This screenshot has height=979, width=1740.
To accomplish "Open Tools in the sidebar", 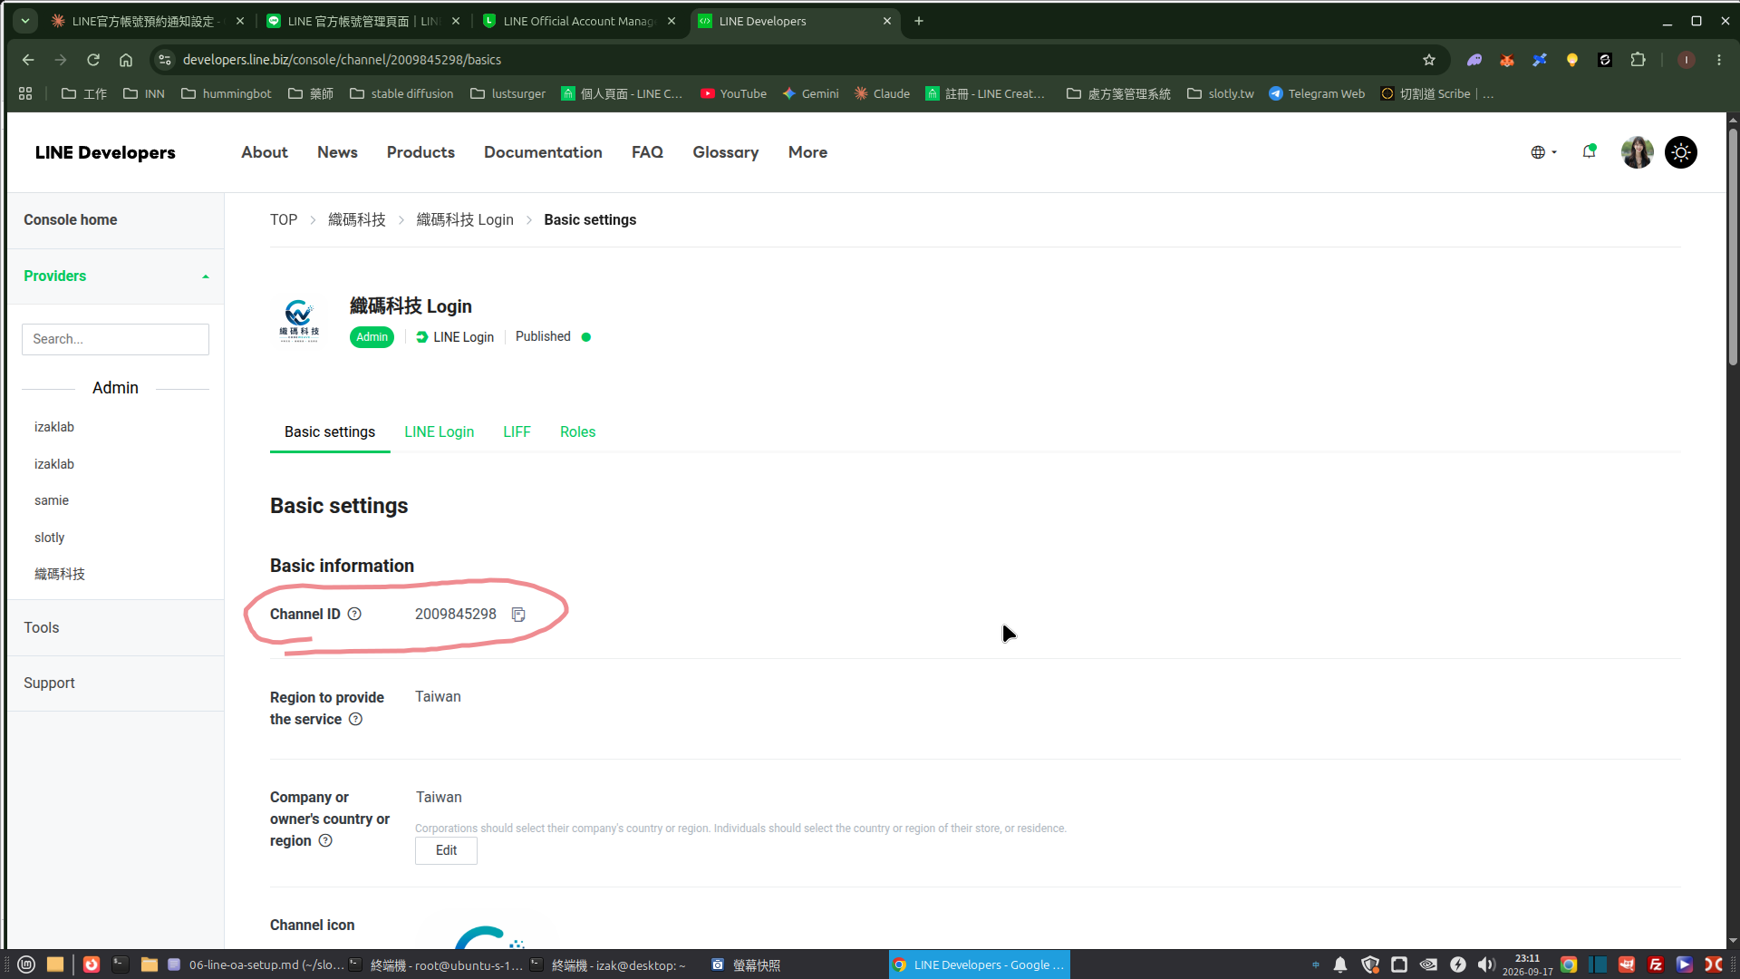I will coord(42,627).
